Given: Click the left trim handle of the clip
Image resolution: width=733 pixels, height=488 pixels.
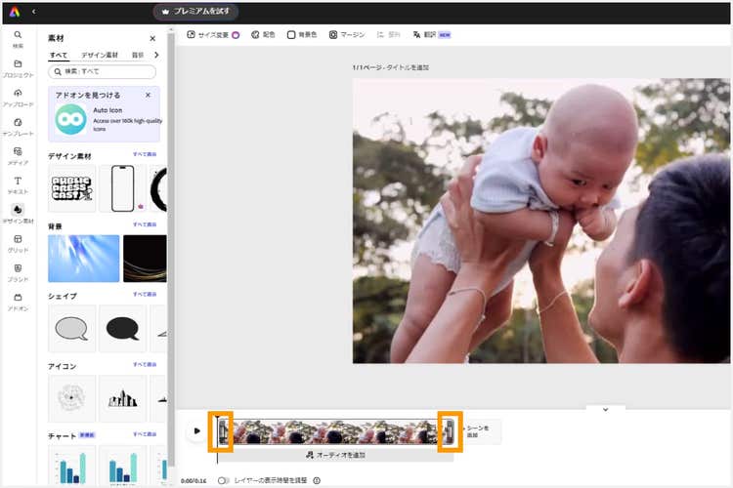Looking at the screenshot, I should point(223,431).
